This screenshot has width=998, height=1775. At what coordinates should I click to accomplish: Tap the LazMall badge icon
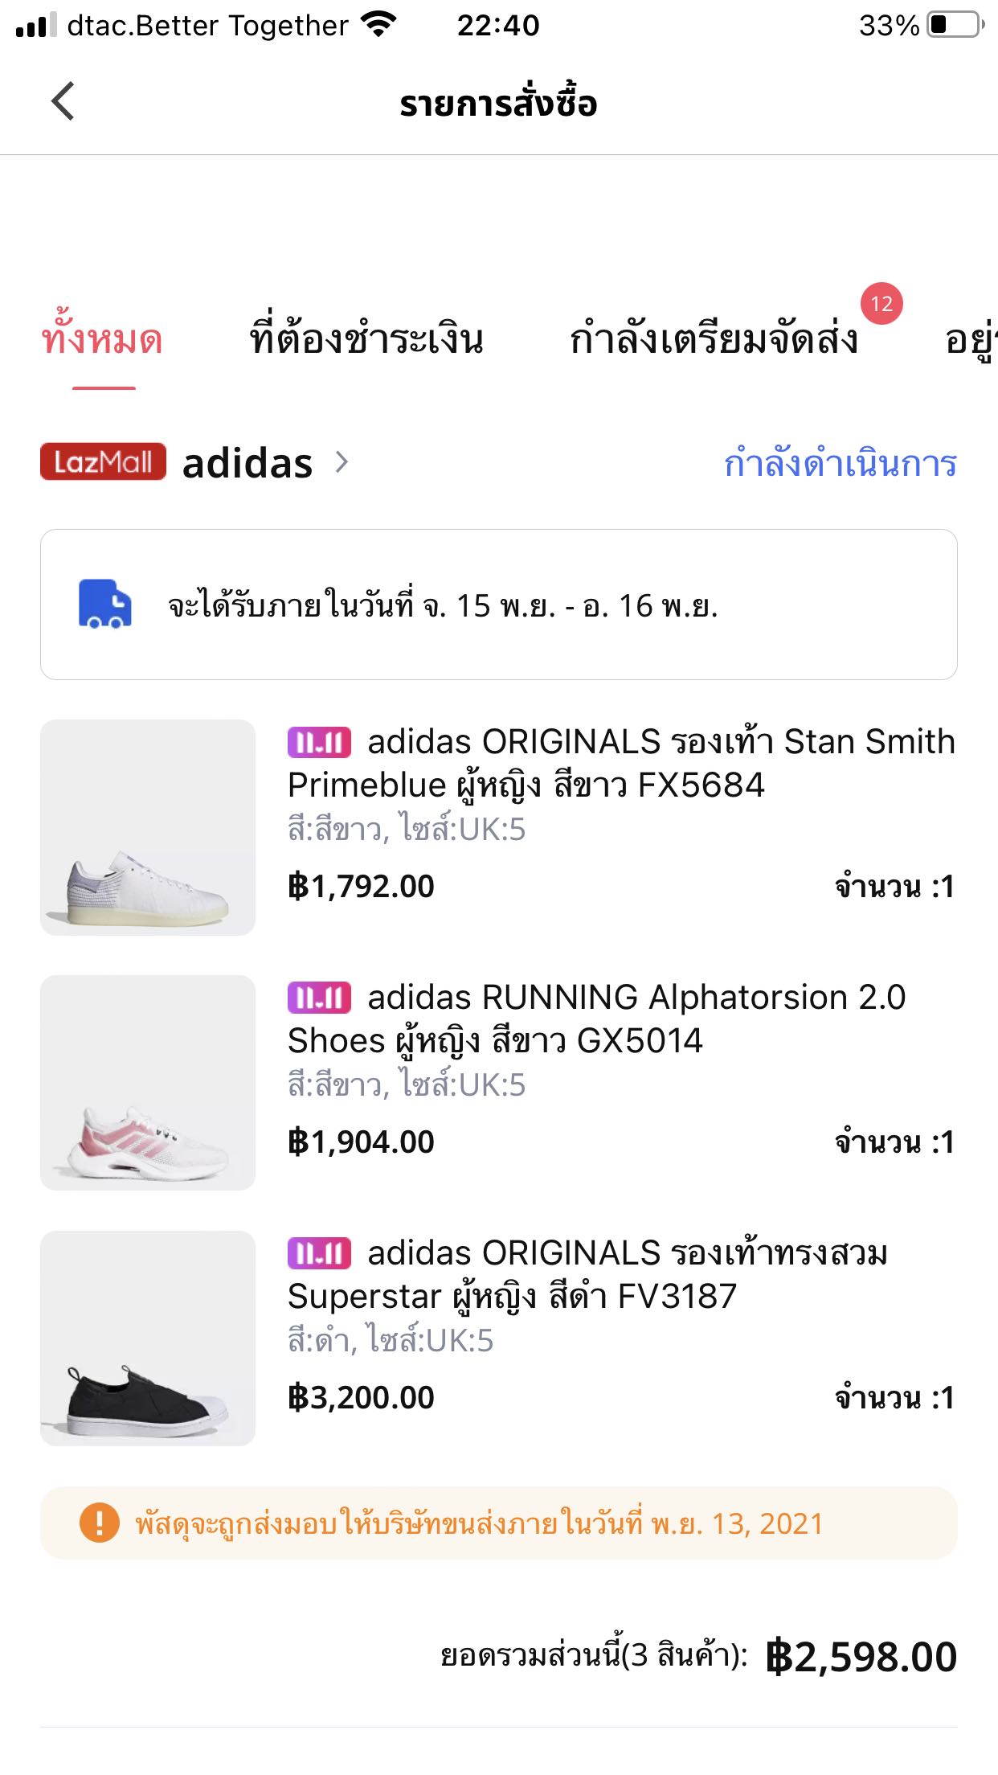pyautogui.click(x=103, y=462)
